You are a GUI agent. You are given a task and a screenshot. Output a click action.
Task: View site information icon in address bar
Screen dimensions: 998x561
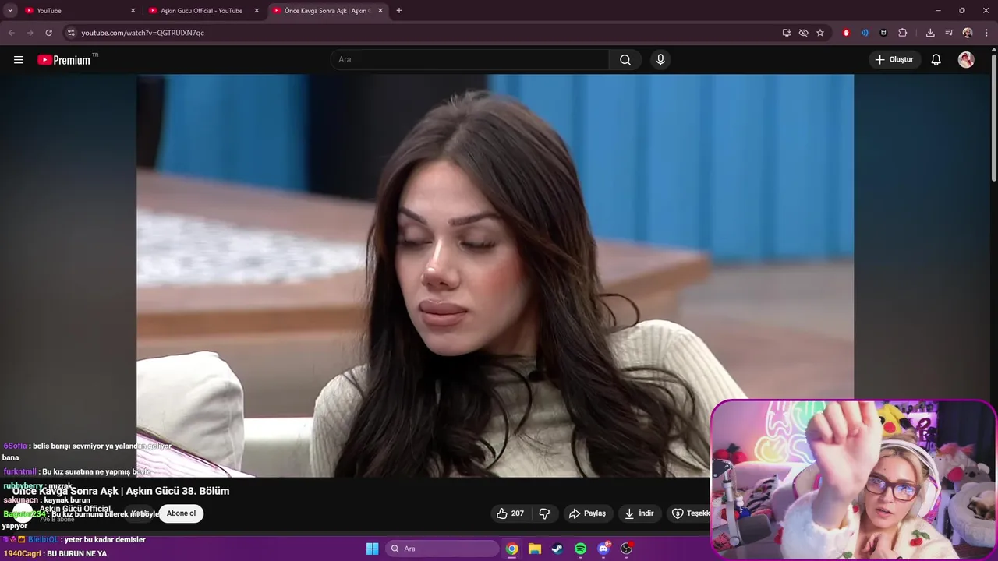click(71, 33)
